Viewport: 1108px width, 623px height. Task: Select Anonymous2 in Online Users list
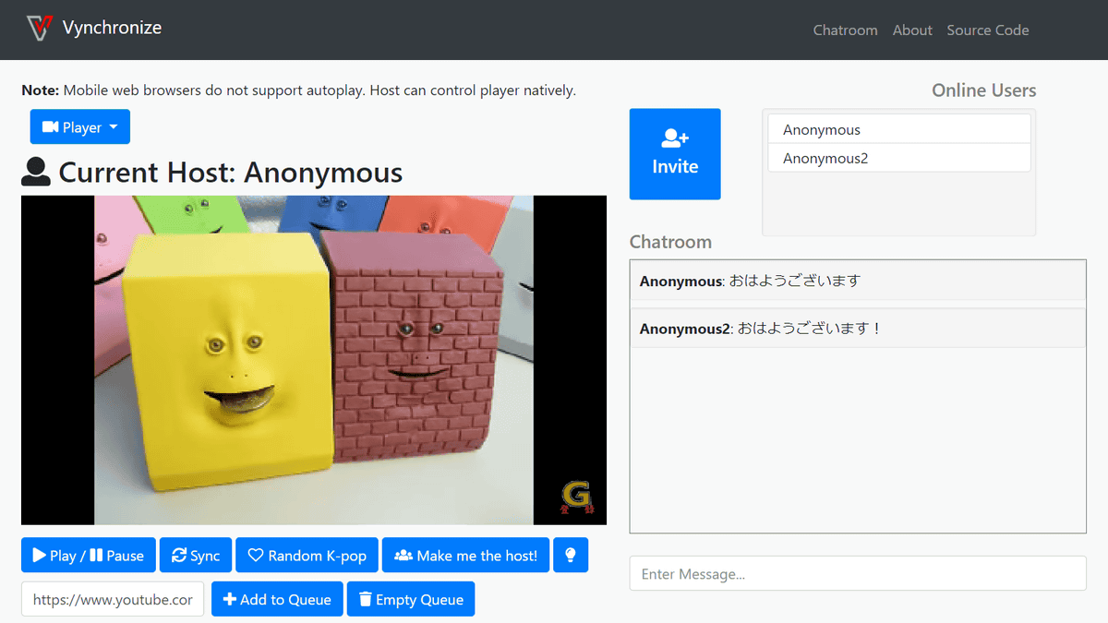[x=899, y=158]
